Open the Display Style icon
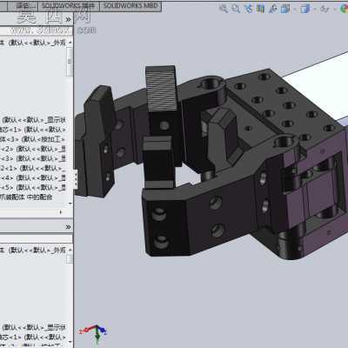Image resolution: width=348 pixels, height=348 pixels. click(304, 9)
